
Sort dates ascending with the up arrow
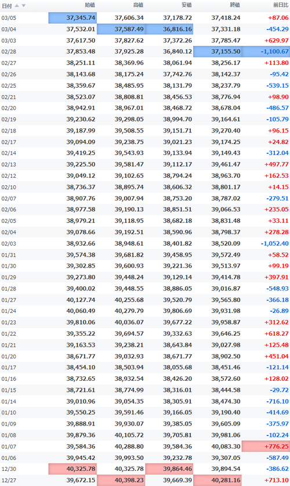(17, 6)
